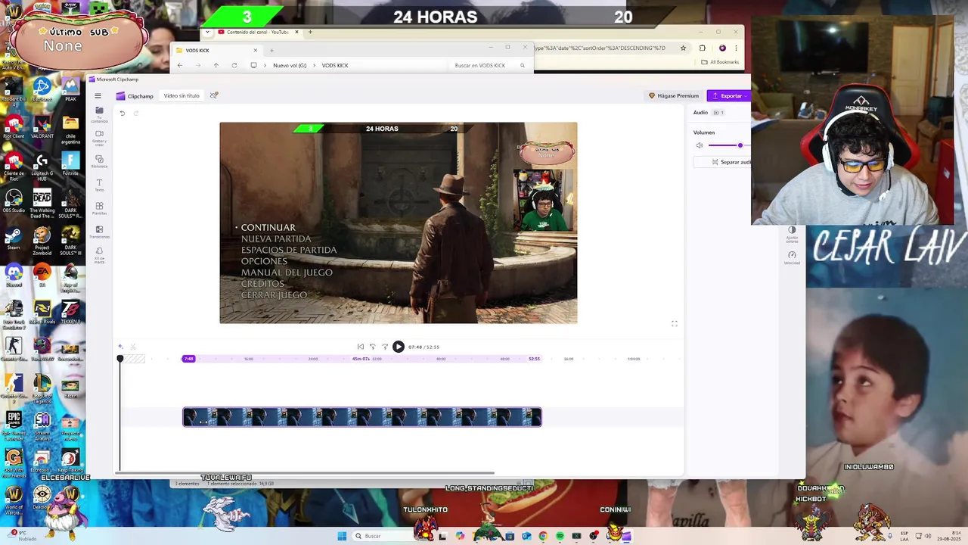Open Chrome from the taskbar
This screenshot has height=545, width=968.
[x=543, y=536]
